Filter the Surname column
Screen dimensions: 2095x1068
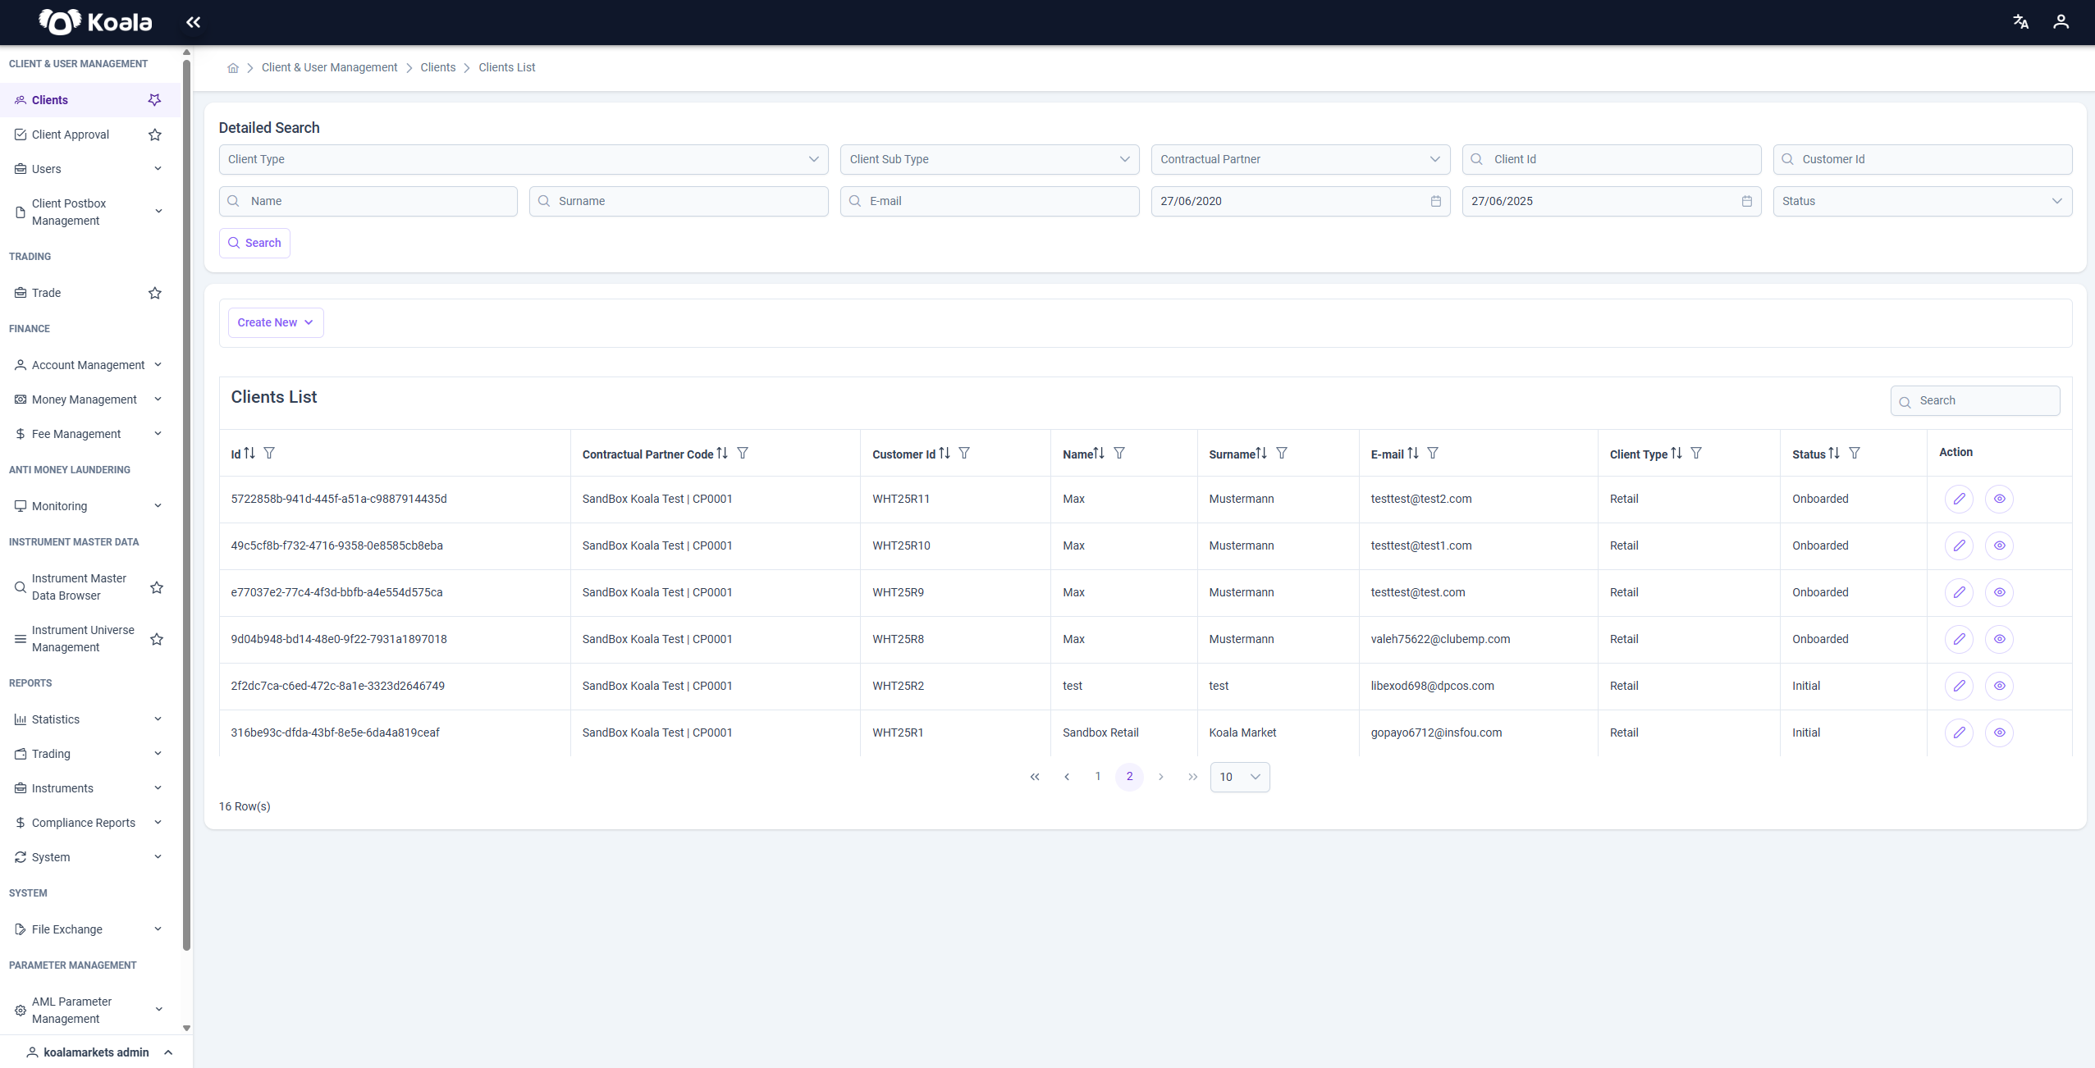[1282, 453]
